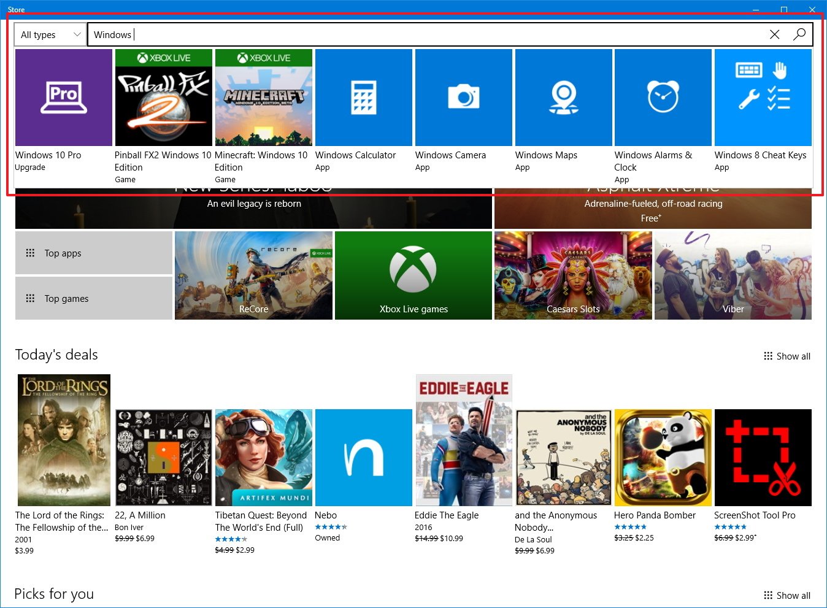
Task: Select the Tibetan Quest game cover
Action: point(264,458)
